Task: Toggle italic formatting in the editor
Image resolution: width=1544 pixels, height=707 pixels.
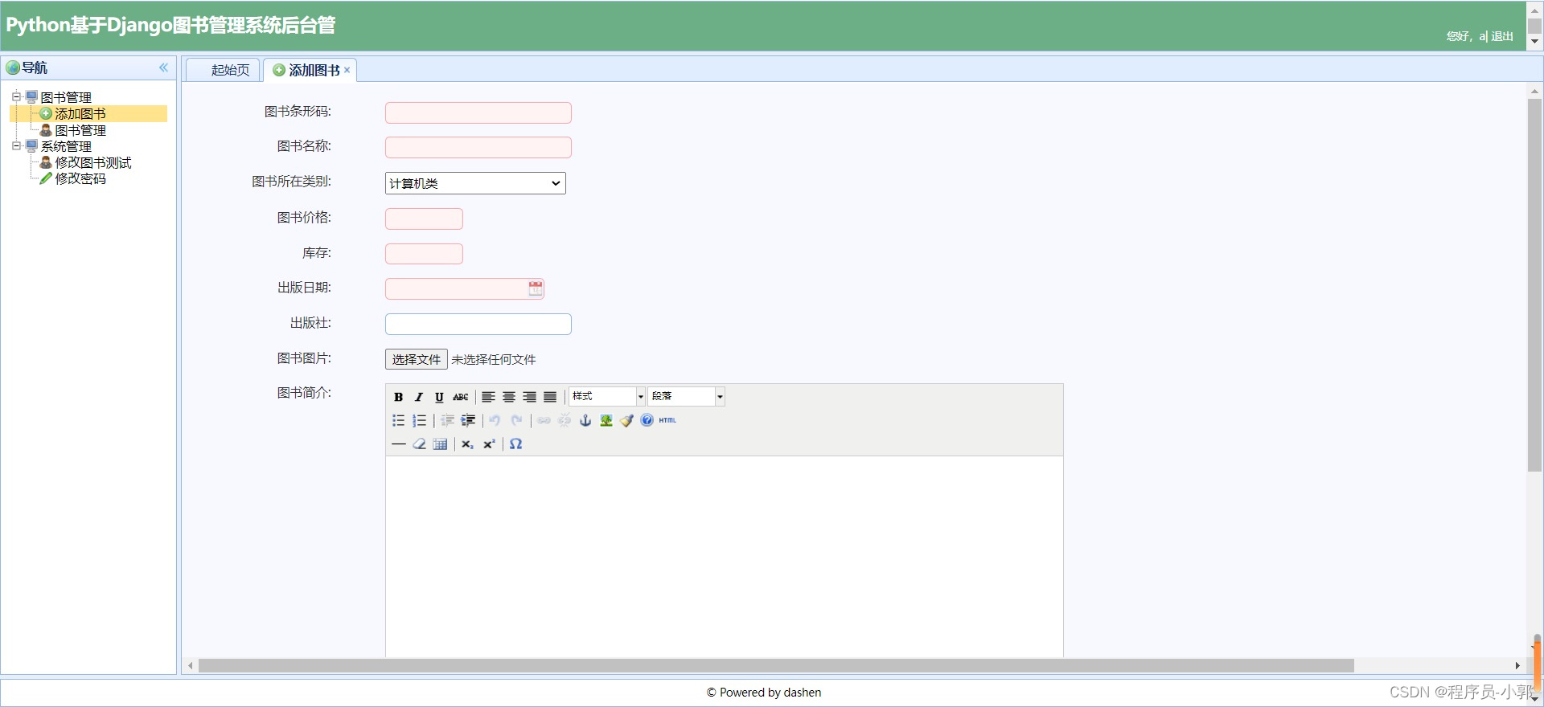Action: click(419, 397)
